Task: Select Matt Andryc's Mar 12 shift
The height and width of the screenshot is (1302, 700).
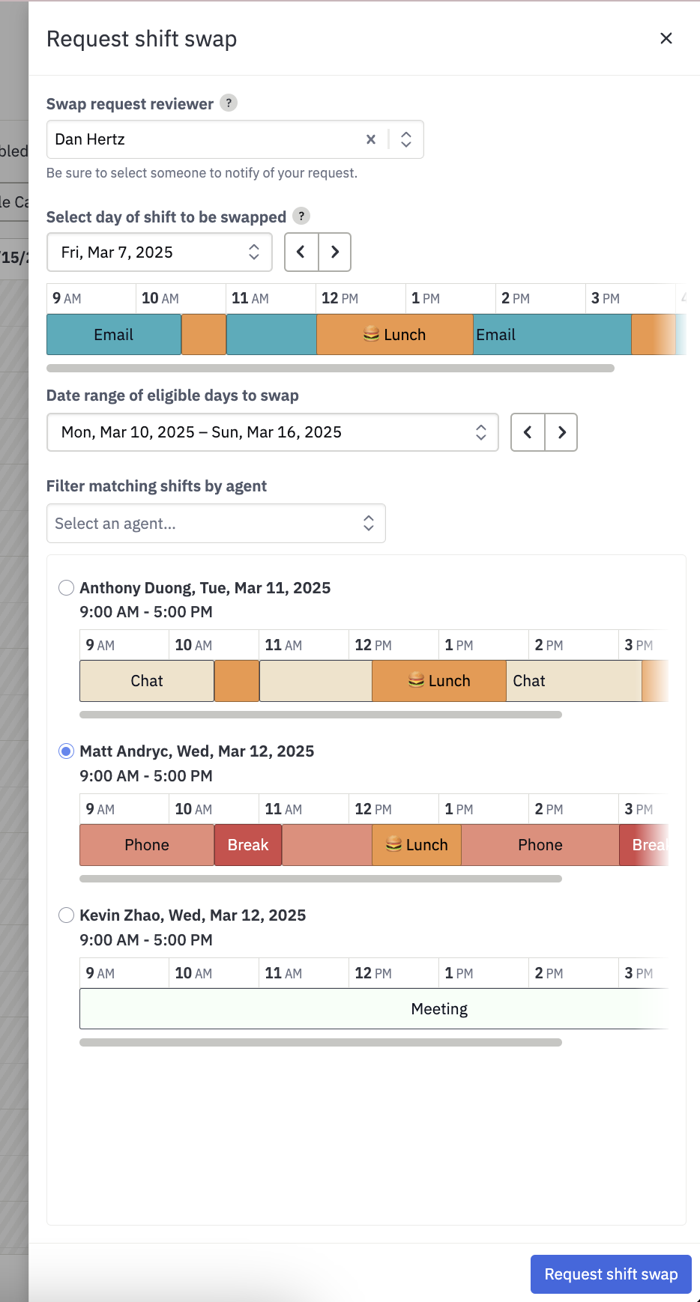Action: point(66,751)
